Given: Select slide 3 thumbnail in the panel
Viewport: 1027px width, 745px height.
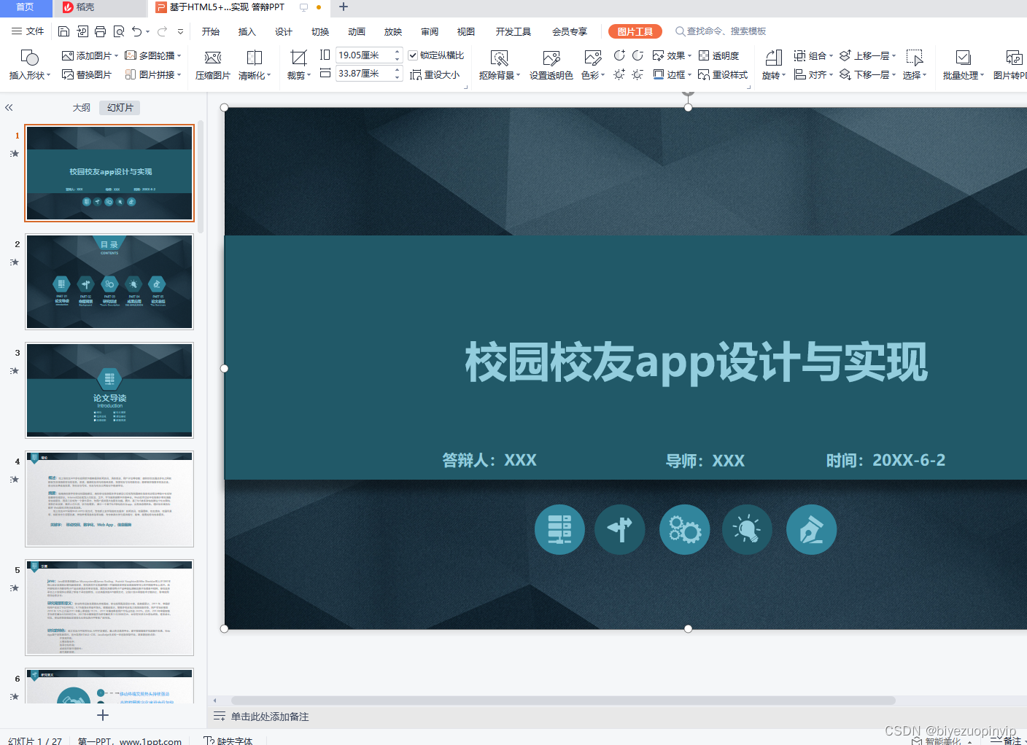Looking at the screenshot, I should [x=109, y=390].
